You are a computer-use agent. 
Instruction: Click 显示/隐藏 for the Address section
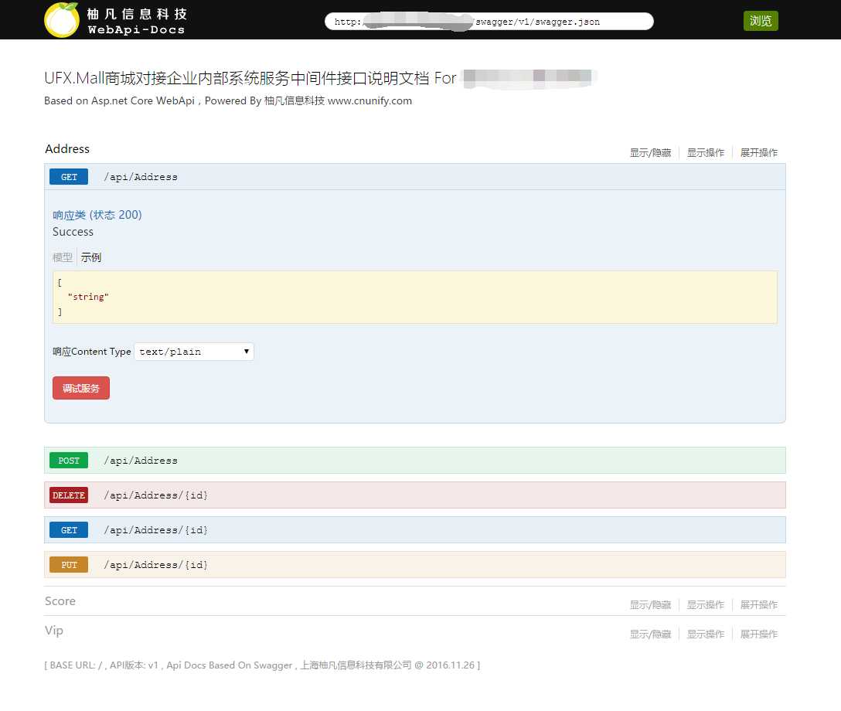[650, 153]
